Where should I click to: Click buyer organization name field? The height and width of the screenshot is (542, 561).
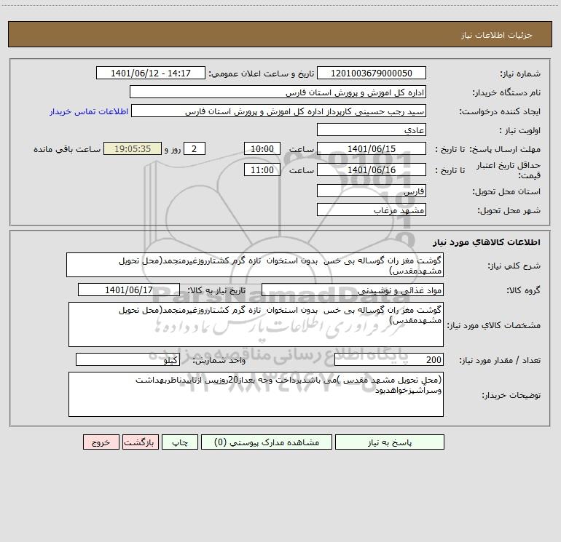click(278, 92)
